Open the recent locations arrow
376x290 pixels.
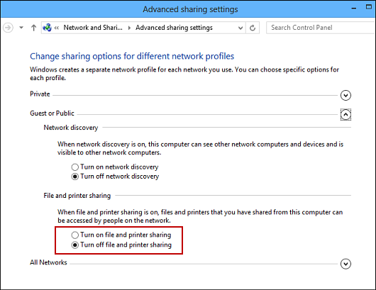tap(21, 28)
